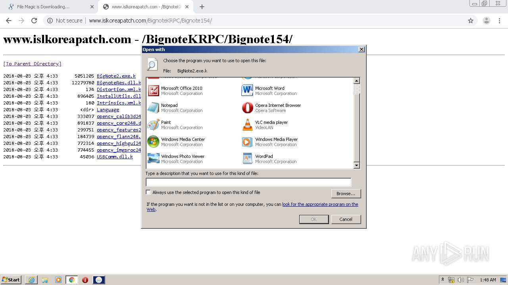Click the taskbar clock 1:48 AM
Image resolution: width=508 pixels, height=285 pixels.
(488, 280)
